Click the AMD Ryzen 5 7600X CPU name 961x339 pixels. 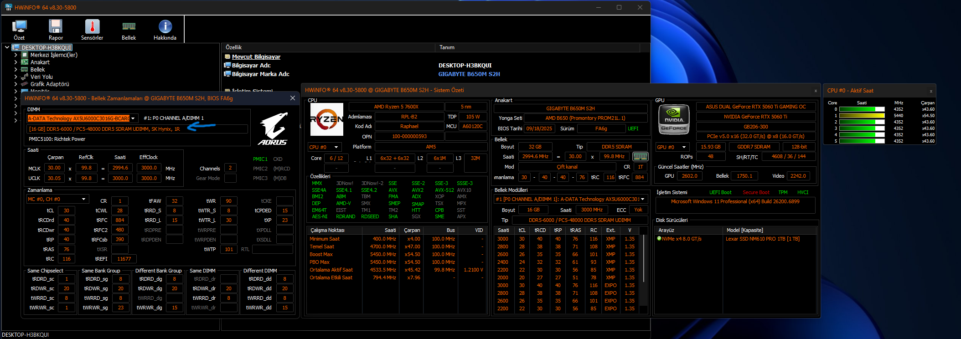pyautogui.click(x=396, y=107)
